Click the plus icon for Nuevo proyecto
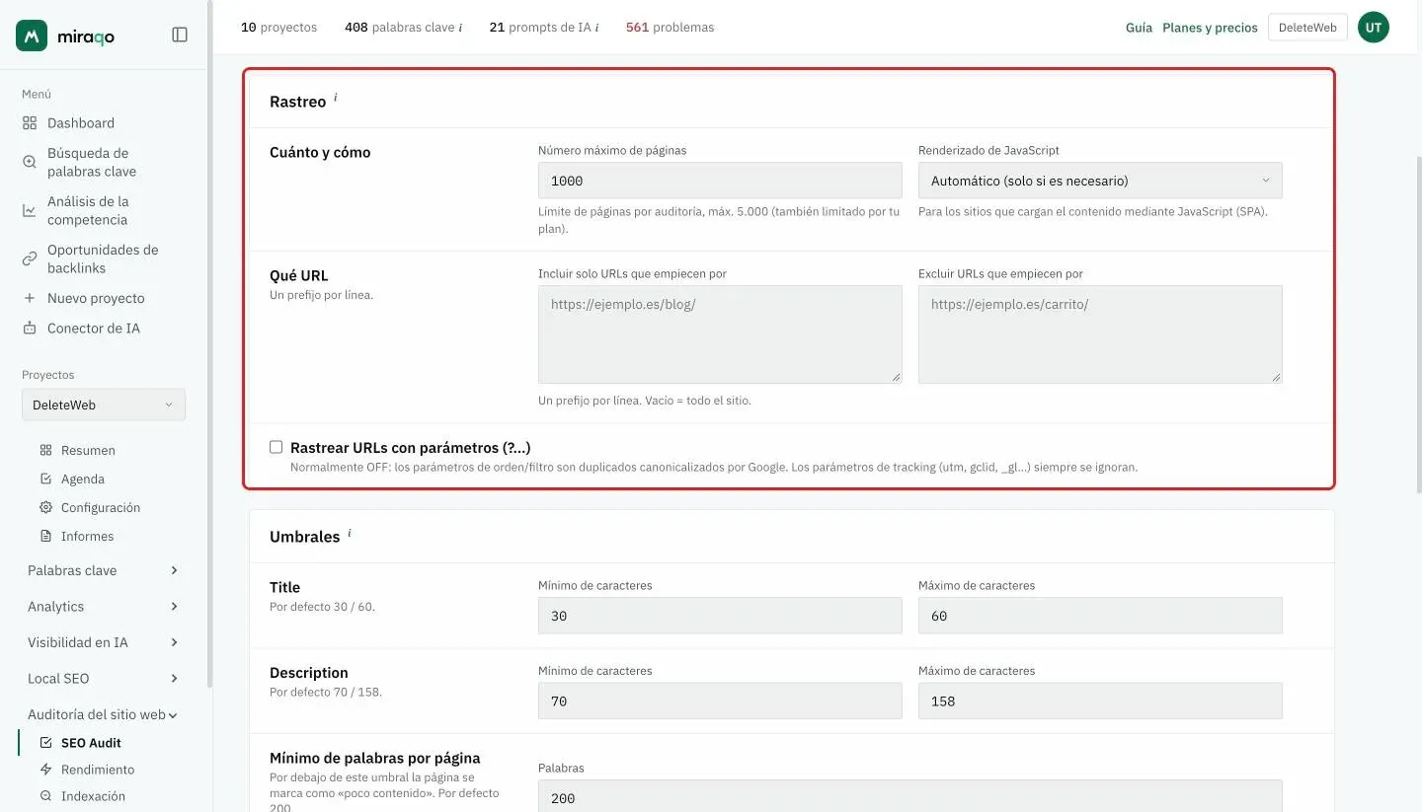Screen dimensions: 1422x812 [x=30, y=298]
